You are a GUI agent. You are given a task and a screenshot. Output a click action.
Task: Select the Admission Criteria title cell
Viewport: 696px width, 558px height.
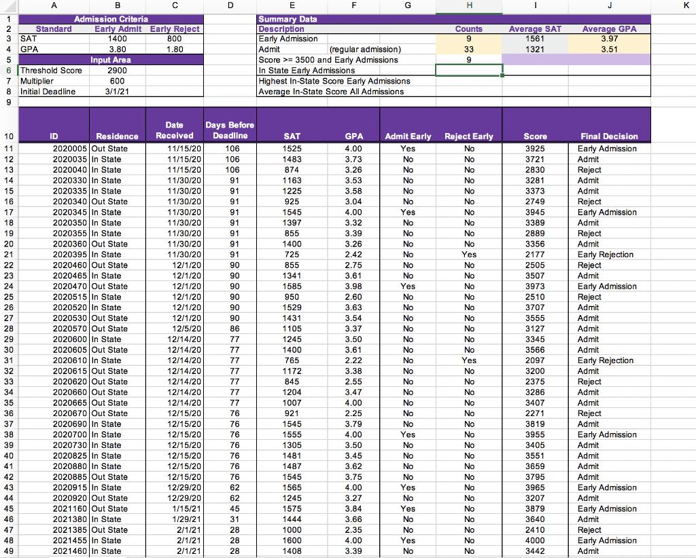pyautogui.click(x=111, y=19)
